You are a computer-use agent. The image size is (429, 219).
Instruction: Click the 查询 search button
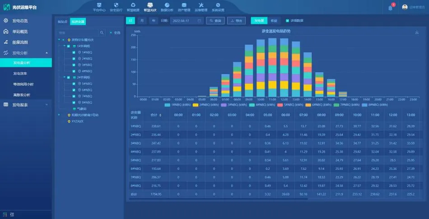tap(215, 21)
